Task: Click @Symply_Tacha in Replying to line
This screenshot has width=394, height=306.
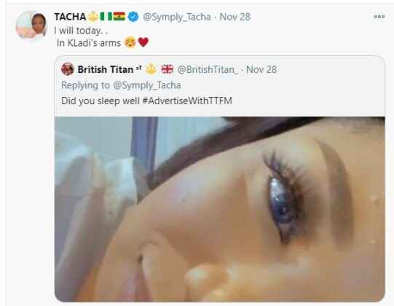Action: [146, 85]
